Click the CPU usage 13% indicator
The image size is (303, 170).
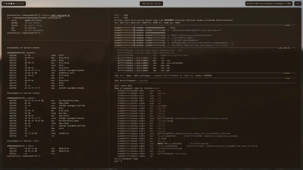coord(250,4)
